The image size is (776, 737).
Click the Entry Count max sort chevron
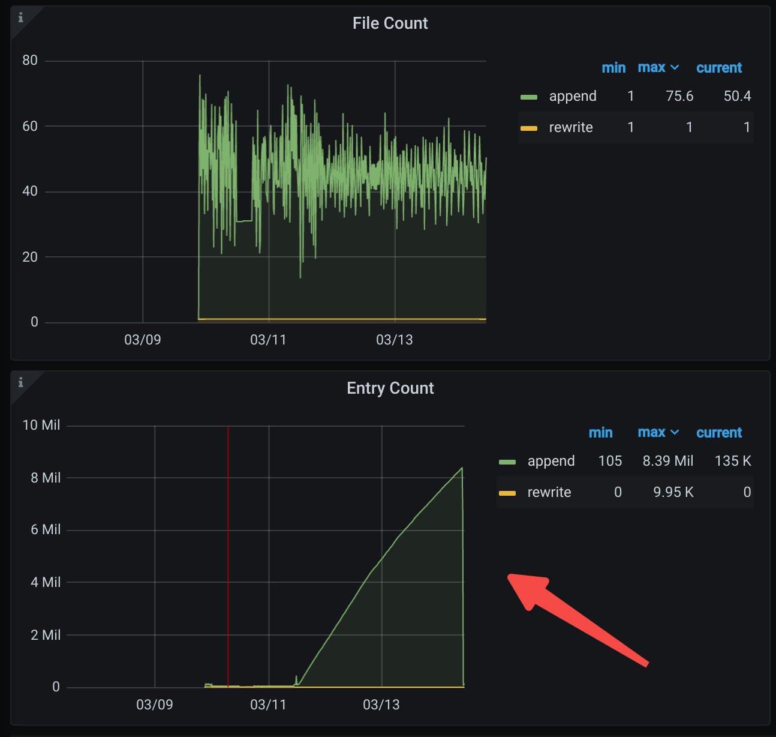(675, 433)
